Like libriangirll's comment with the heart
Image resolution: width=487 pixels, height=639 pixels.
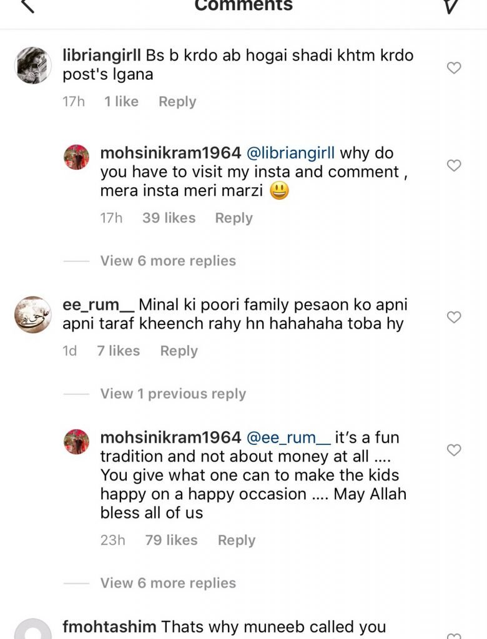(x=454, y=68)
